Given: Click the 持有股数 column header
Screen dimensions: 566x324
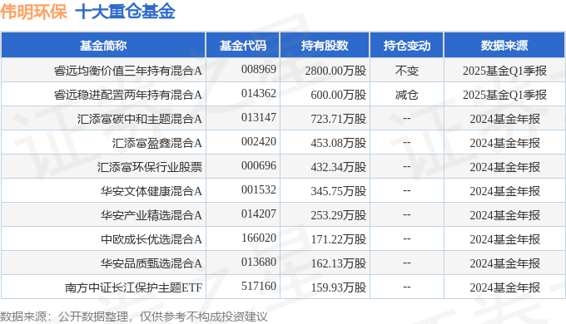Looking at the screenshot, I should click(325, 46).
